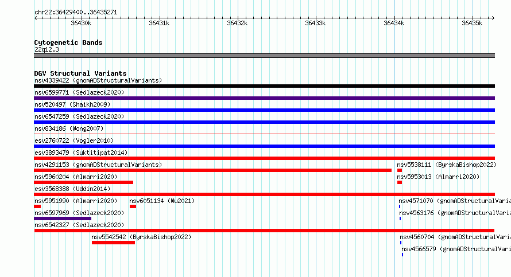Click the 36435k ruler label
This screenshot has height=277, width=511.
pos(472,23)
